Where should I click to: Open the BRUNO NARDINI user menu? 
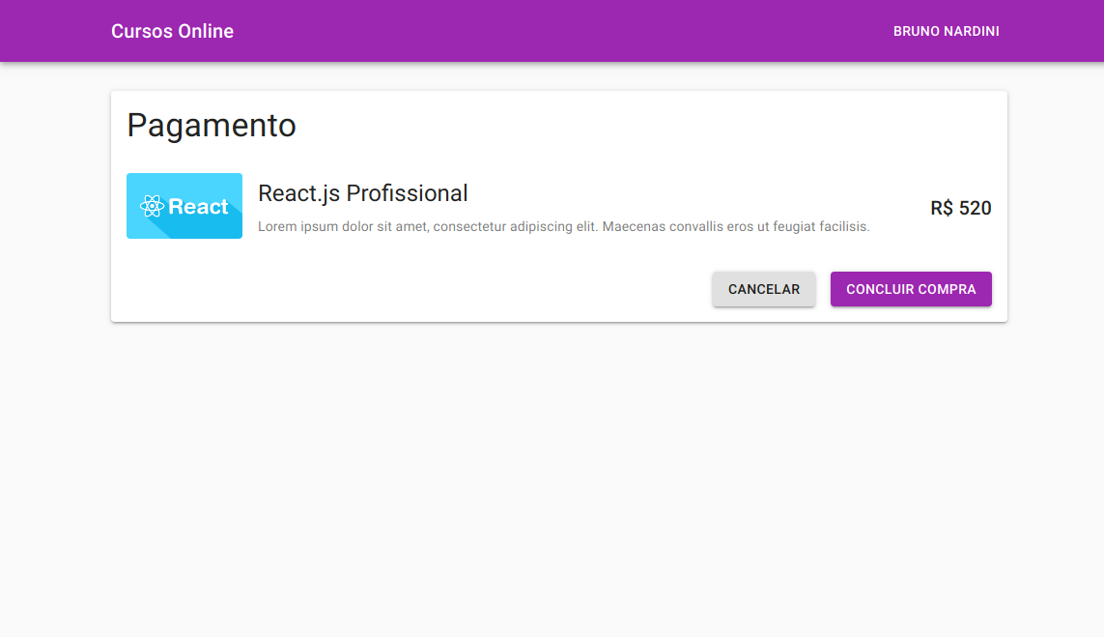[x=947, y=31]
